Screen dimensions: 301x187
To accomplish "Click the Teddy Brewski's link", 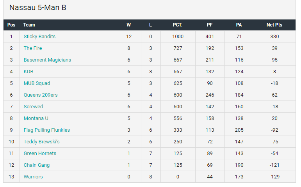I will click(41, 142).
